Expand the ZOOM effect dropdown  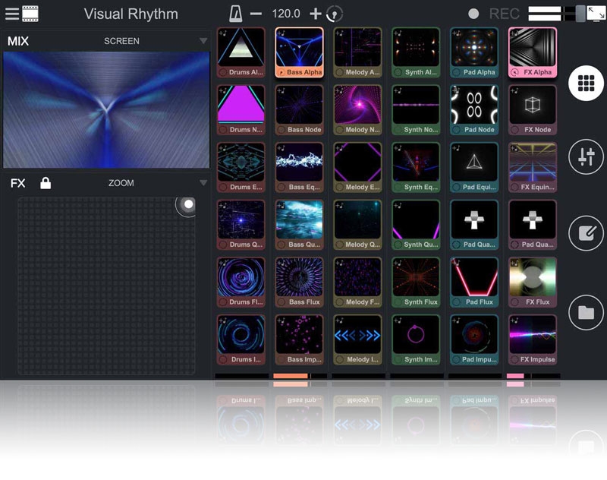(x=203, y=183)
